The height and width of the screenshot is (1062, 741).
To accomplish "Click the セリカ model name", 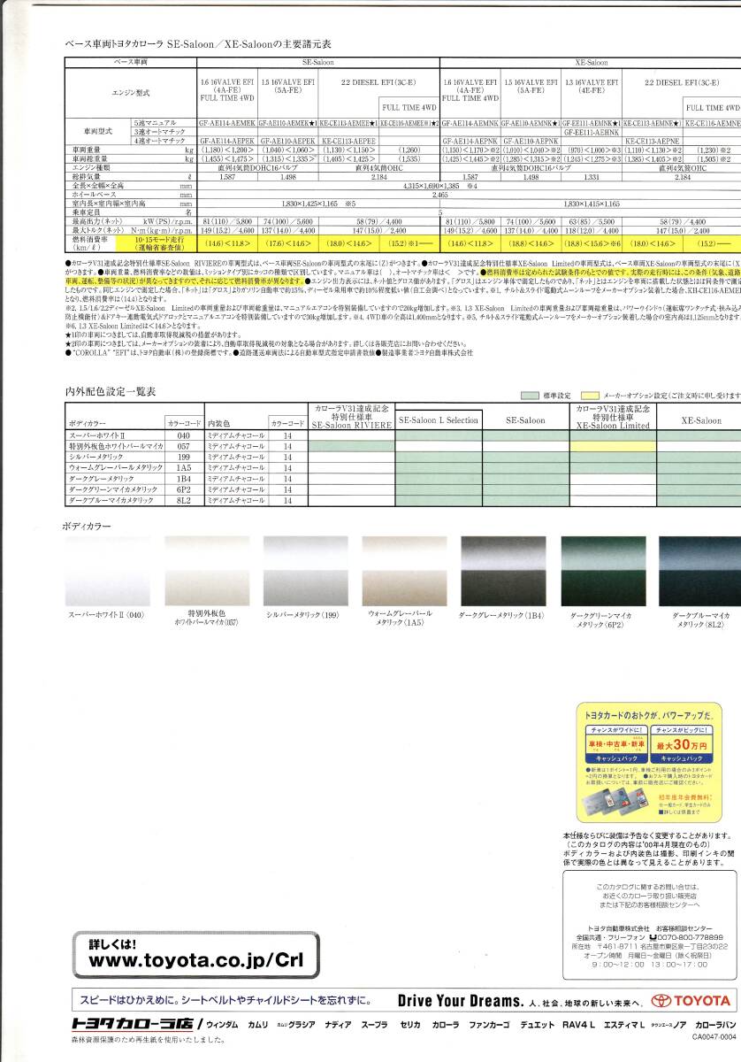I will [410, 1024].
